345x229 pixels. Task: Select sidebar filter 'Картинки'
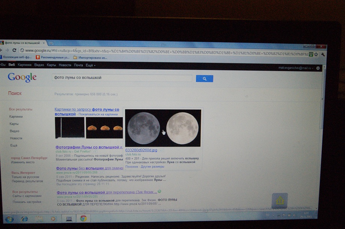tap(16, 116)
